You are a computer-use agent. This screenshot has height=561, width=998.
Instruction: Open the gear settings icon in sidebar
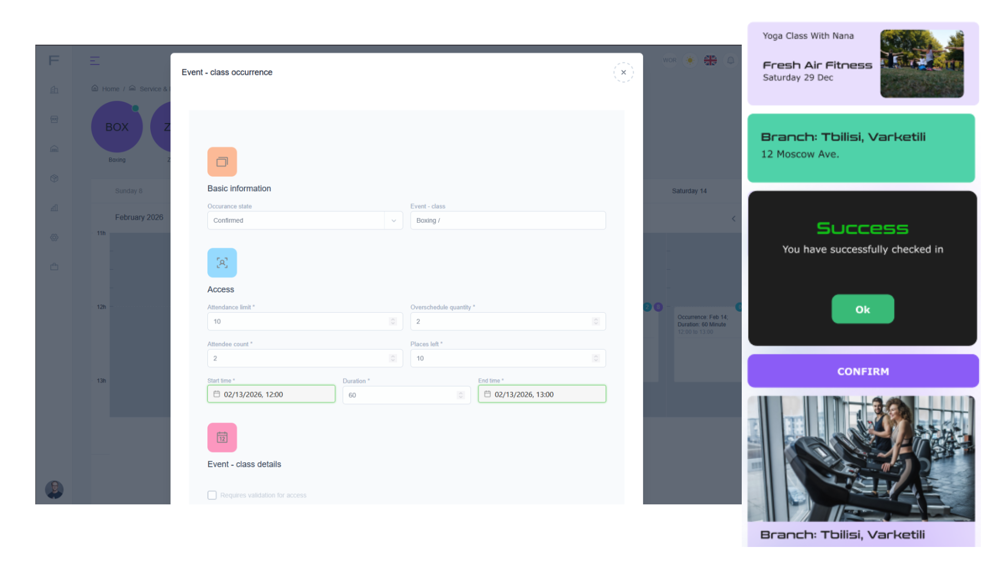pyautogui.click(x=54, y=237)
